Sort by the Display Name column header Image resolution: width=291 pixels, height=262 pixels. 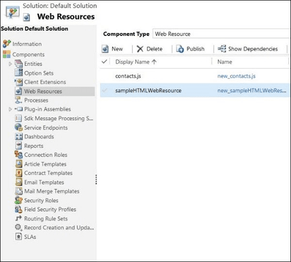point(132,62)
